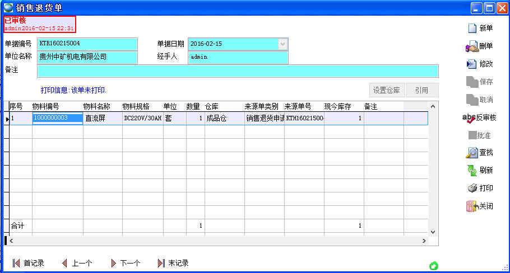The height and width of the screenshot is (273, 510).
Task: Click the 关闭 (Close) door icon
Action: tap(472, 206)
